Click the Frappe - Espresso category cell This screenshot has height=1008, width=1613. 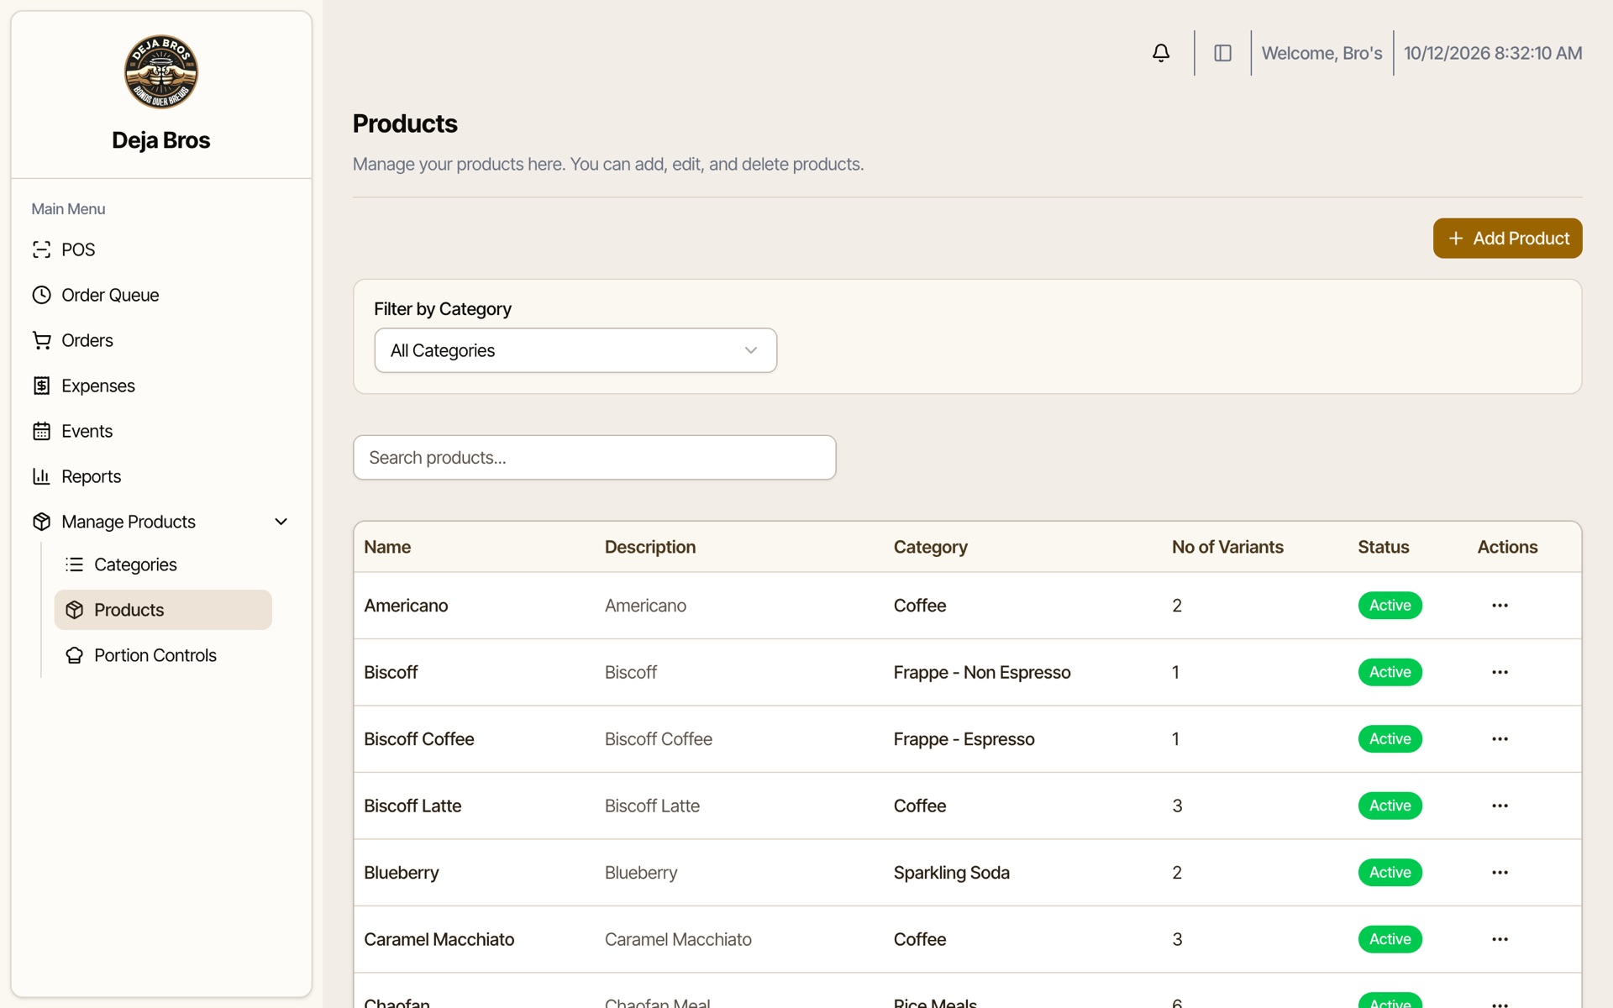click(x=964, y=739)
